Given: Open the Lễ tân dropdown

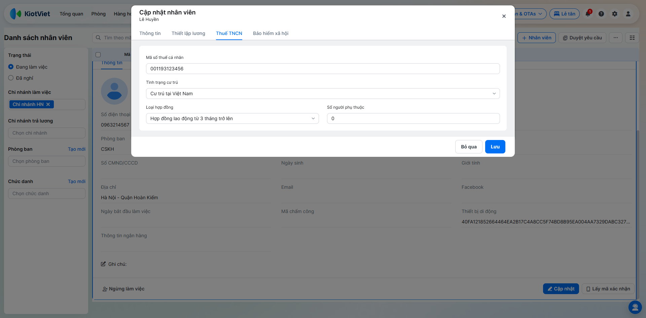Looking at the screenshot, I should 564,14.
